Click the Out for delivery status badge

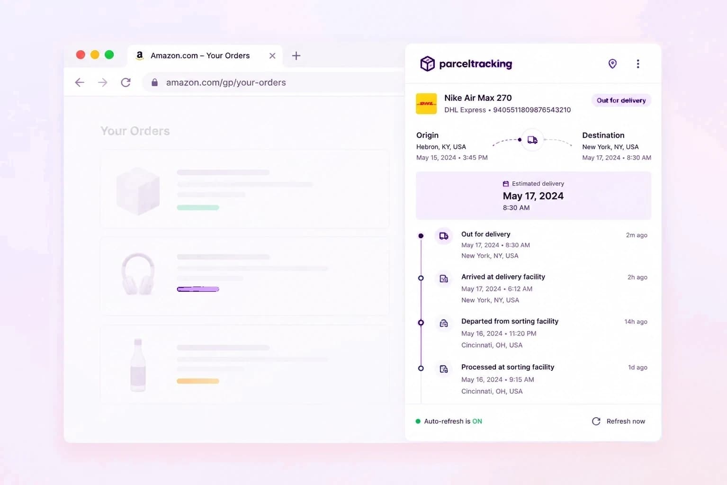click(621, 100)
